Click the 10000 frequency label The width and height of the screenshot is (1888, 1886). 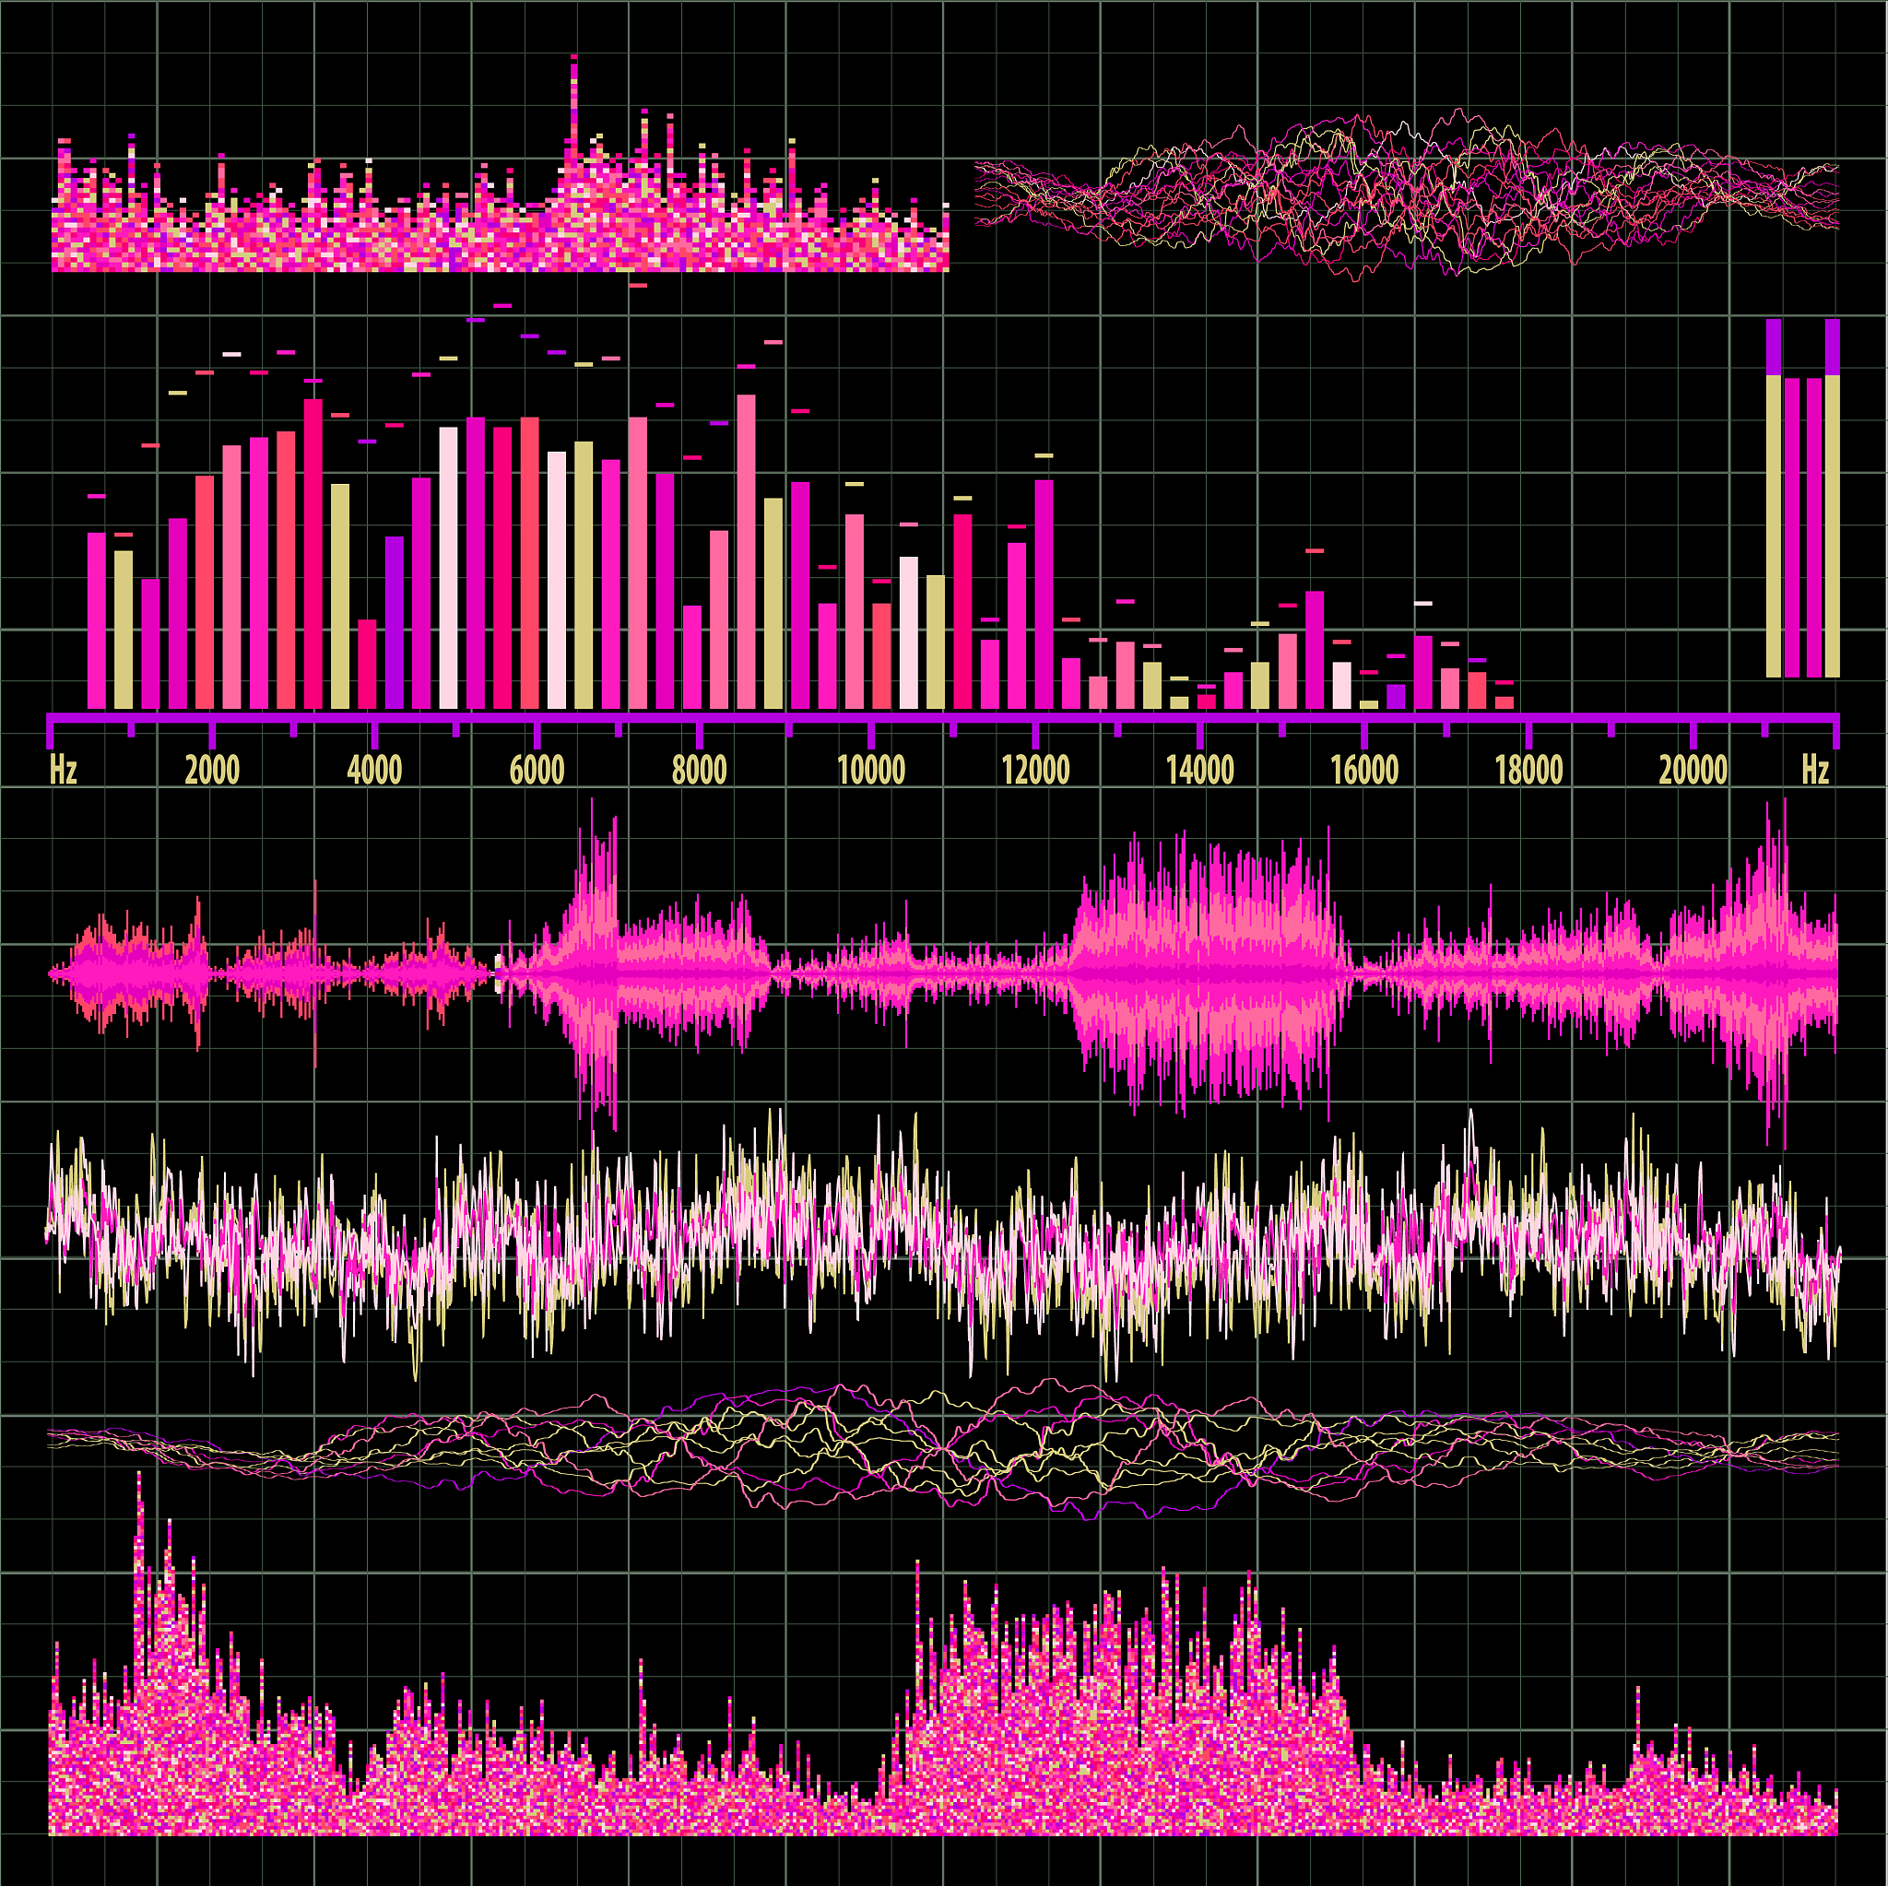click(x=870, y=771)
